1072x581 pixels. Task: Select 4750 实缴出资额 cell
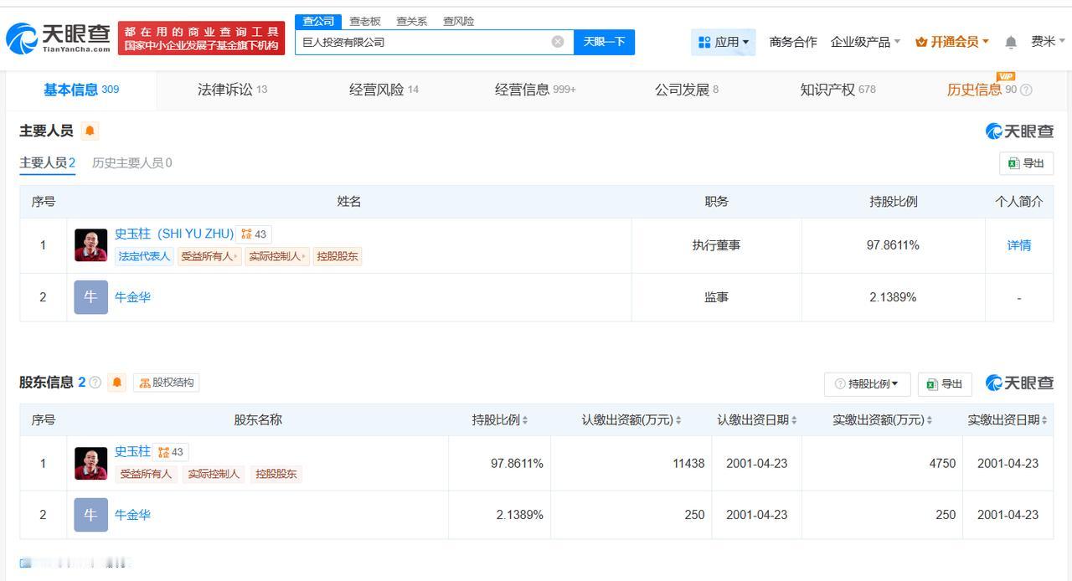tap(882, 463)
